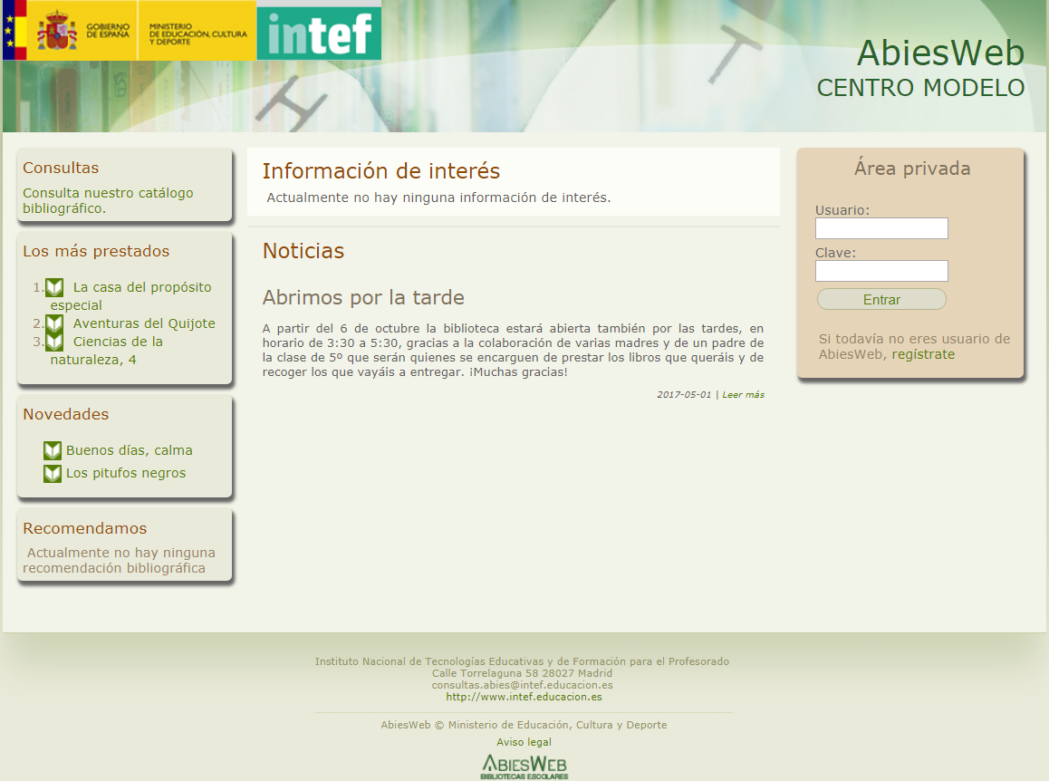The height and width of the screenshot is (781, 1049).
Task: Click the book icon next to 'Aventuras del Quijote'
Action: 55,323
